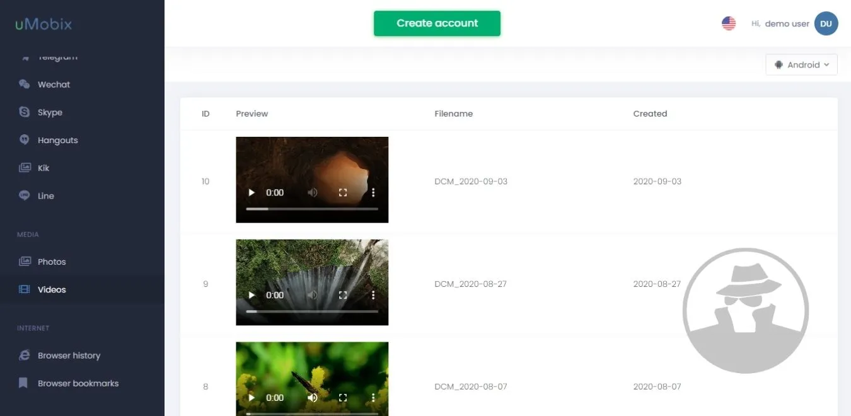Click the Videos film-strip icon
The width and height of the screenshot is (851, 416).
click(24, 289)
